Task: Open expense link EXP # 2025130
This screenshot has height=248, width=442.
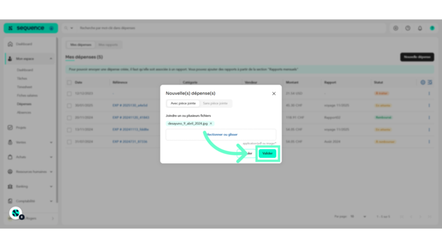Action: point(130,106)
